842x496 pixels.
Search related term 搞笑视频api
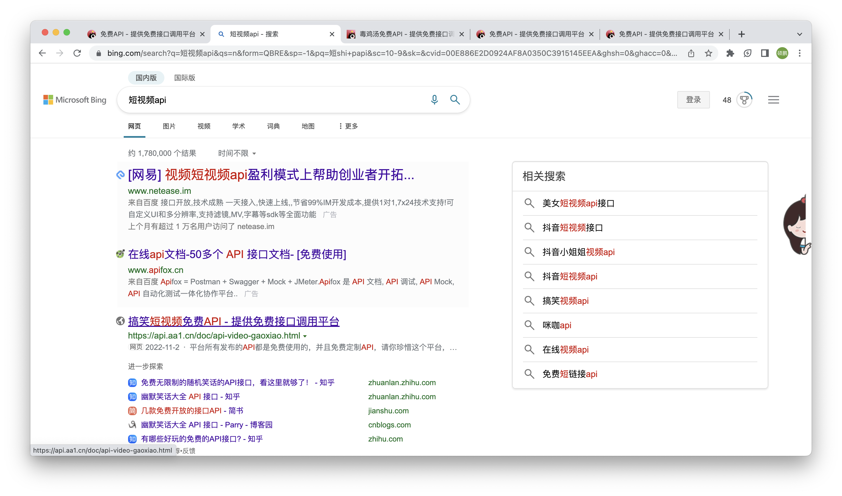click(565, 301)
